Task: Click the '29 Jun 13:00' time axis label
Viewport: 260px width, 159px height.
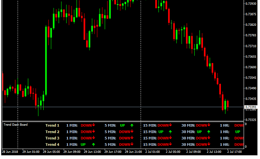Action: point(92,152)
